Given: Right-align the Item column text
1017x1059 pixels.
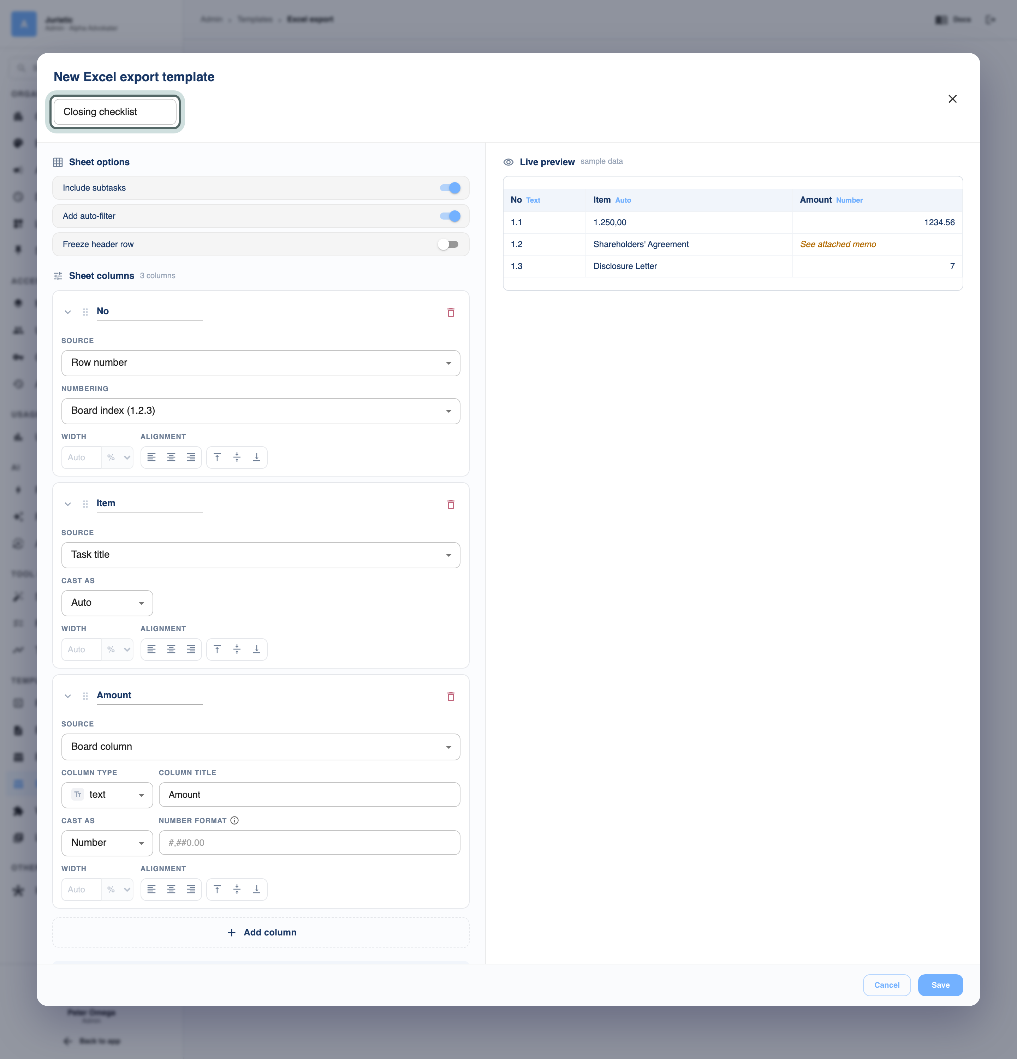Looking at the screenshot, I should [x=191, y=650].
